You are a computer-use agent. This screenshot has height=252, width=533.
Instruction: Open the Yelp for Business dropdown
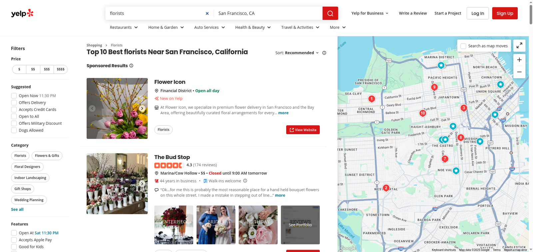(370, 13)
